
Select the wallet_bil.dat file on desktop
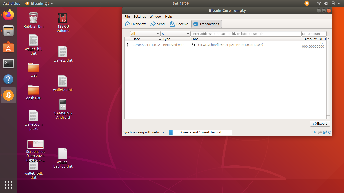click(33, 45)
